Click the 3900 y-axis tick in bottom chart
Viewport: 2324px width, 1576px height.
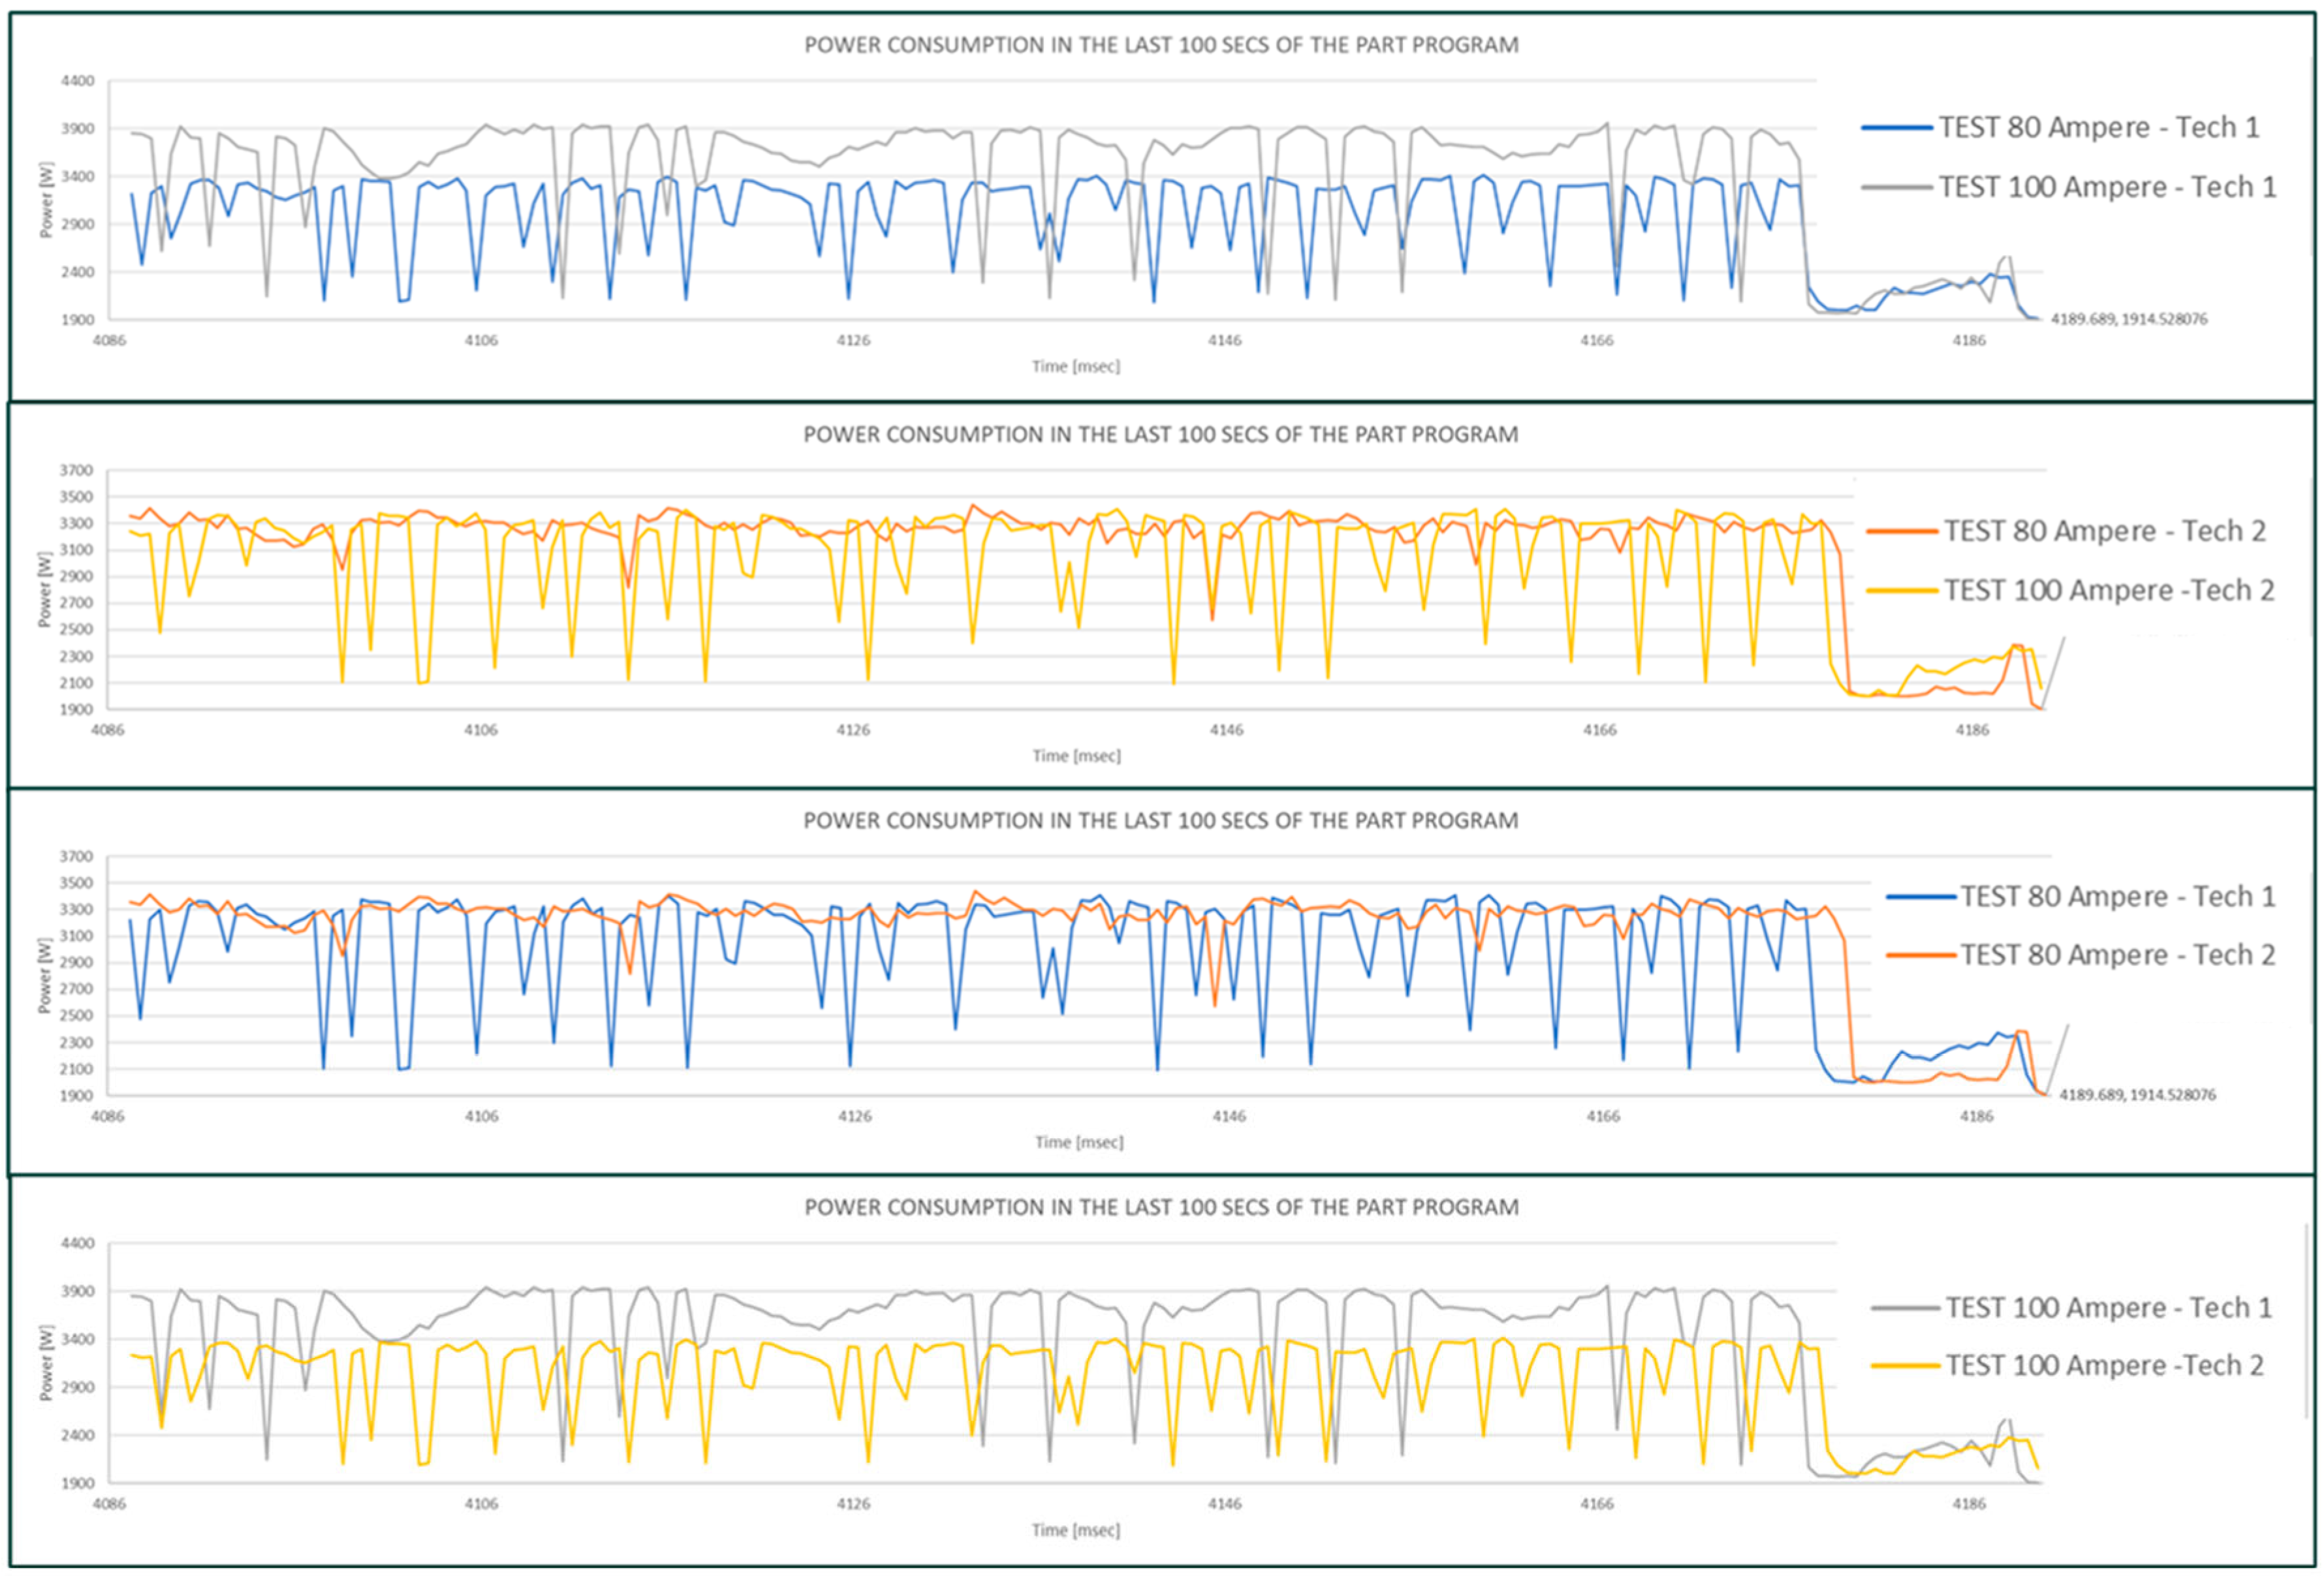click(77, 1291)
